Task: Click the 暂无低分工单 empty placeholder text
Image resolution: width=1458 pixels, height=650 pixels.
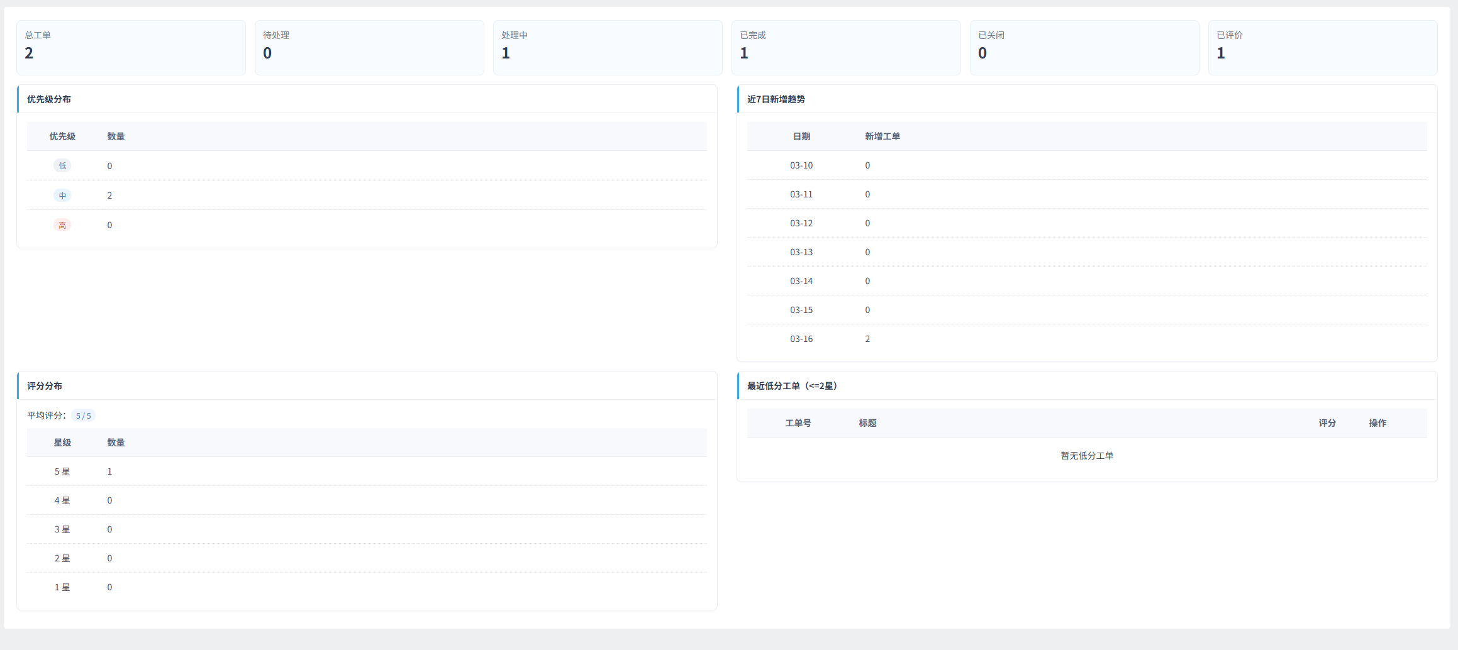Action: pyautogui.click(x=1086, y=456)
